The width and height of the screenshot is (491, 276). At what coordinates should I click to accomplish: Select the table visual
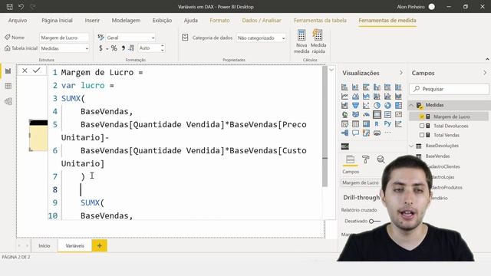coord(355,124)
